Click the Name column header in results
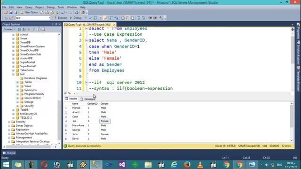301x169 pixels. (x=75, y=104)
